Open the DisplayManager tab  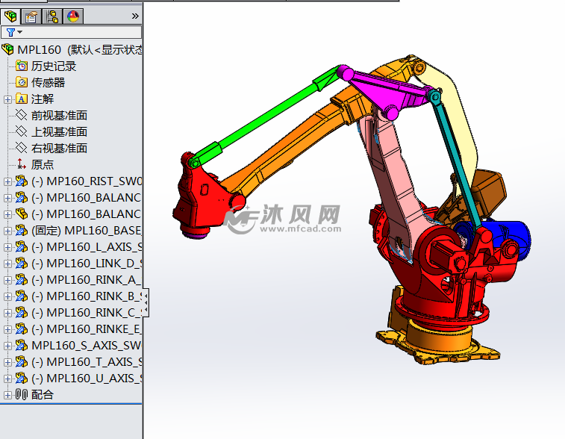click(x=73, y=16)
